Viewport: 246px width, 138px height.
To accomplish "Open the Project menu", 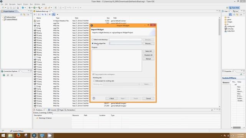I will [x=26, y=4].
